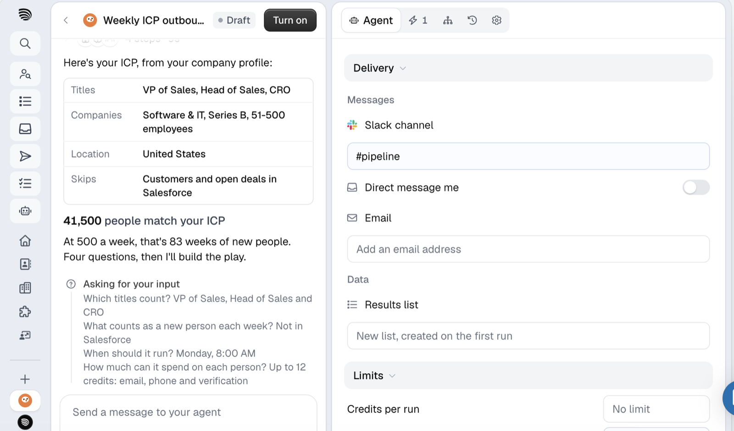The image size is (734, 431).
Task: Toggle the Direct message me switch
Action: click(696, 187)
